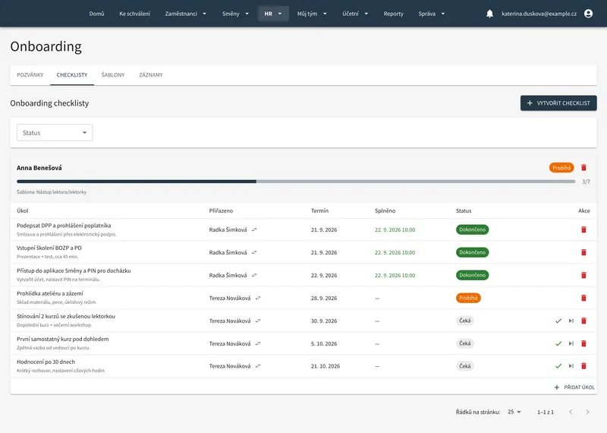Expand the Účetní menu
Screen dimensions: 607x433
(355, 14)
